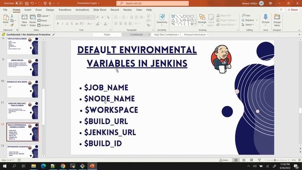Open Windows Start menu
Screen dimensions: 302x170
[x=4, y=166]
